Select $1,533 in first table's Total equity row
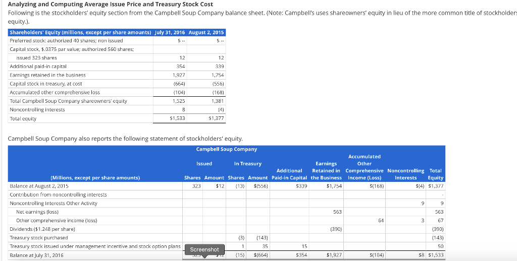The width and height of the screenshot is (517, 261). coord(177,118)
